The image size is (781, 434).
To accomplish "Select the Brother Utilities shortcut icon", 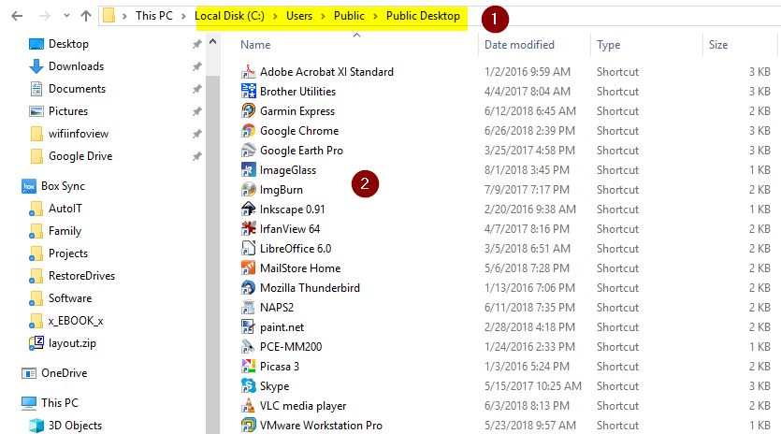I will point(248,91).
